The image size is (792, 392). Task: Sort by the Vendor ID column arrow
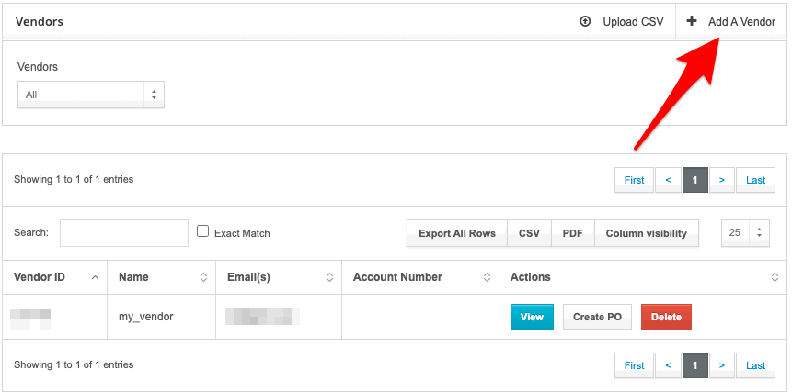click(95, 277)
